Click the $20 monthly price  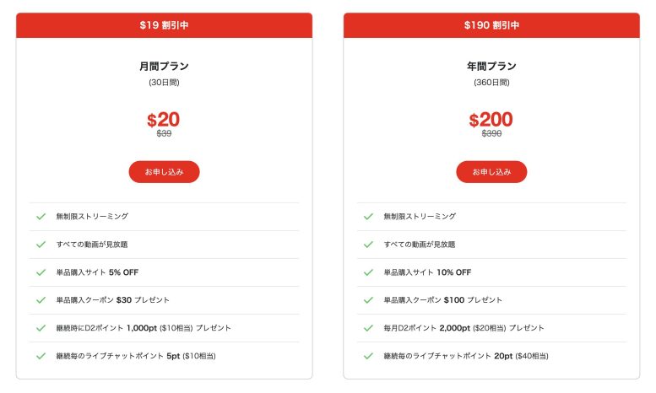click(x=164, y=120)
